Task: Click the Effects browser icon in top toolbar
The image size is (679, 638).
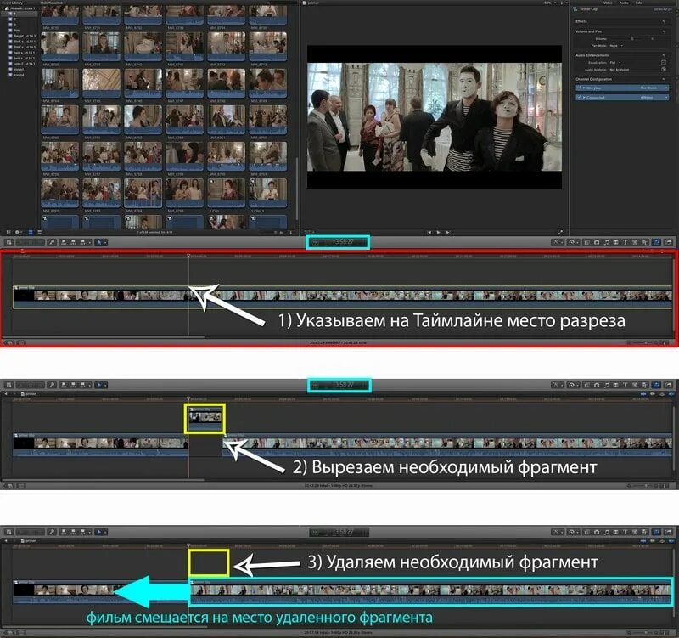Action: pos(587,242)
